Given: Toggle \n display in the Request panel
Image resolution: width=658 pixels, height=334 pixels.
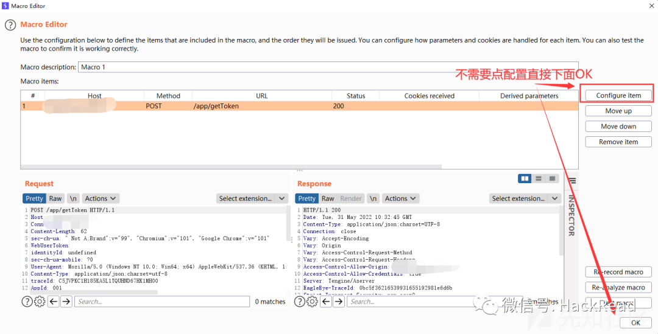Looking at the screenshot, I should click(73, 198).
